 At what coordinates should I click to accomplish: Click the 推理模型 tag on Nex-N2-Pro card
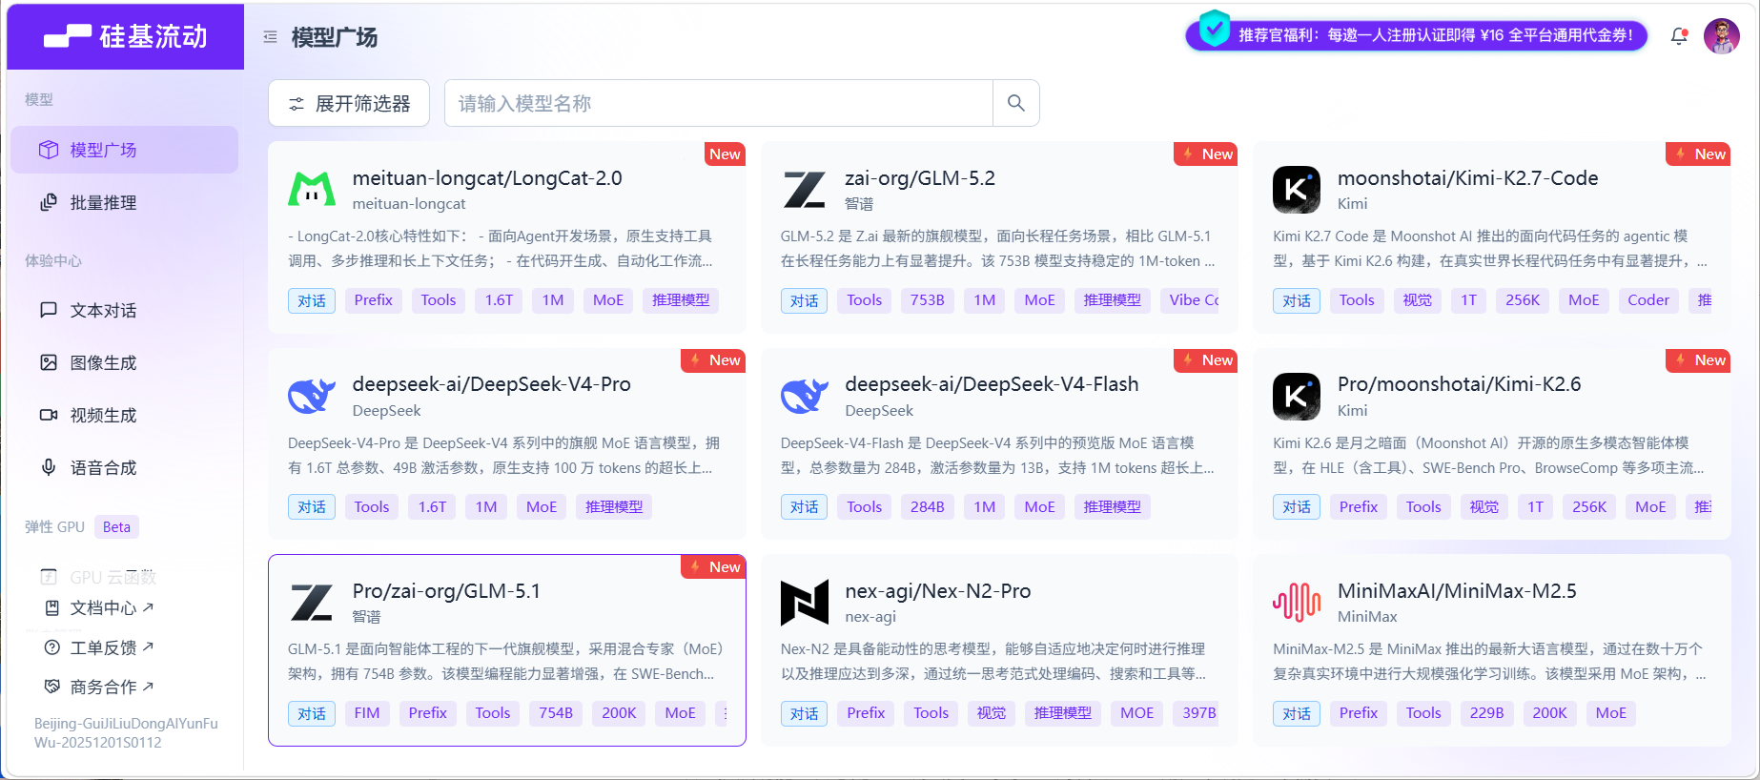(1063, 713)
